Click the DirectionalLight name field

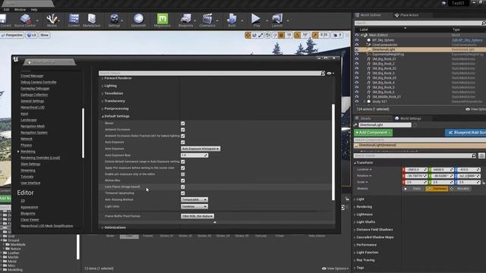pos(385,125)
